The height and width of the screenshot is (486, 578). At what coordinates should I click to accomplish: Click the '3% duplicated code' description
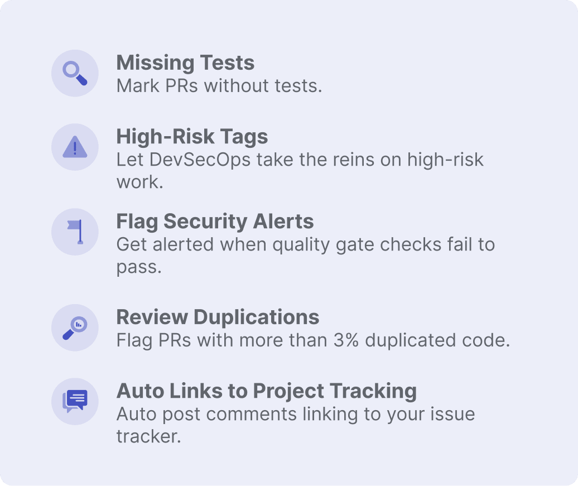click(x=314, y=340)
